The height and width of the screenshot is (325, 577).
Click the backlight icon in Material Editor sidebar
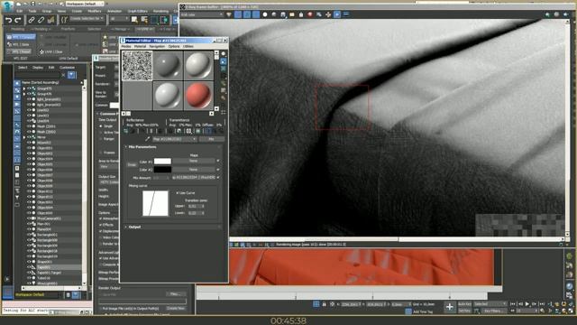[x=223, y=62]
